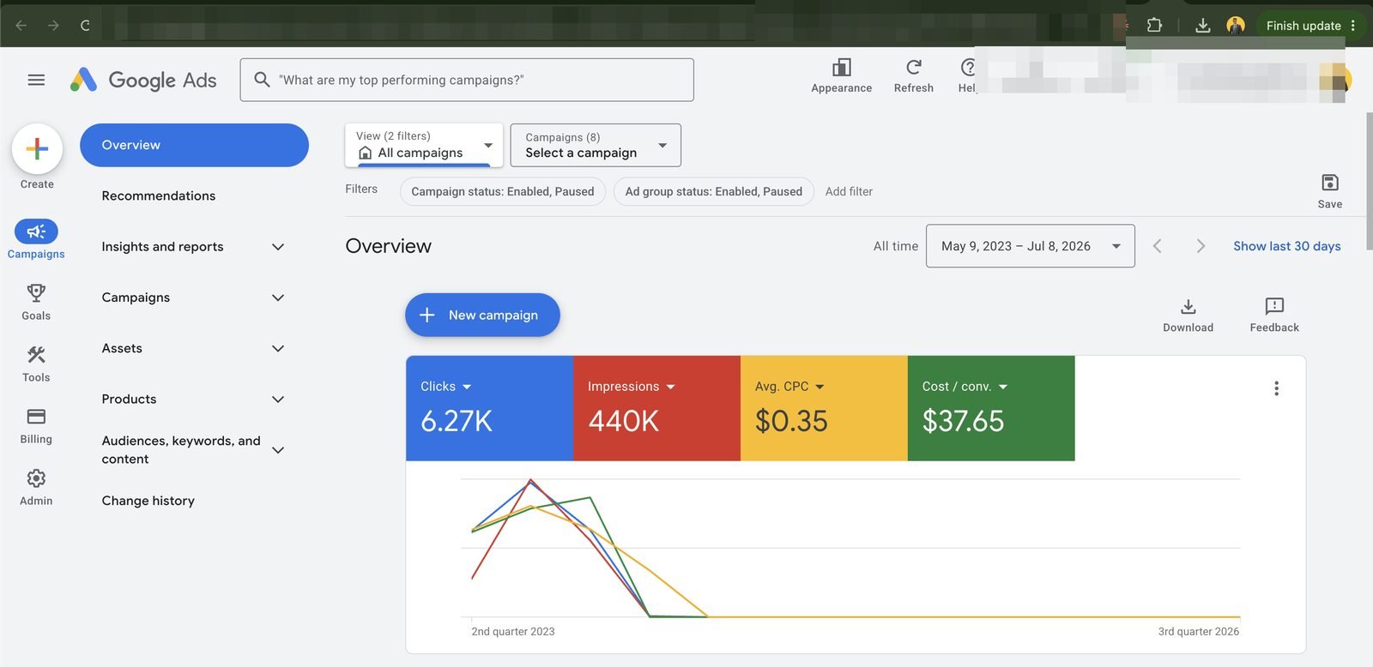Click the top performing campaigns search field

pos(467,80)
